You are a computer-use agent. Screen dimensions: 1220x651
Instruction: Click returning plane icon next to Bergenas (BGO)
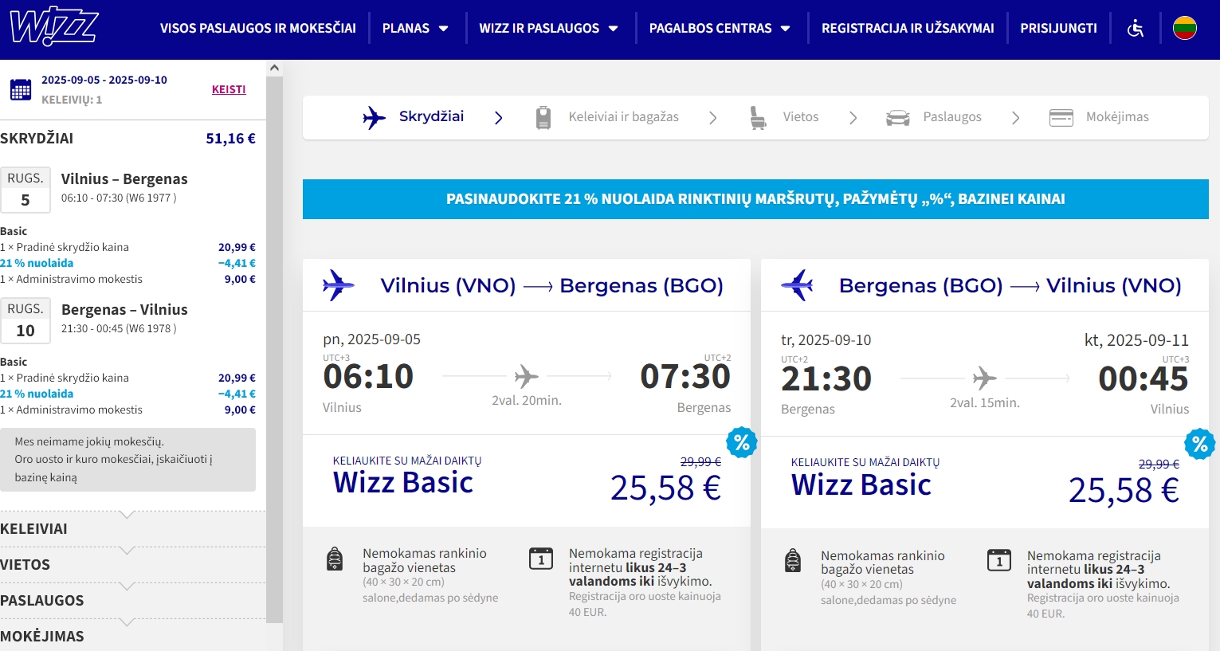click(x=797, y=284)
